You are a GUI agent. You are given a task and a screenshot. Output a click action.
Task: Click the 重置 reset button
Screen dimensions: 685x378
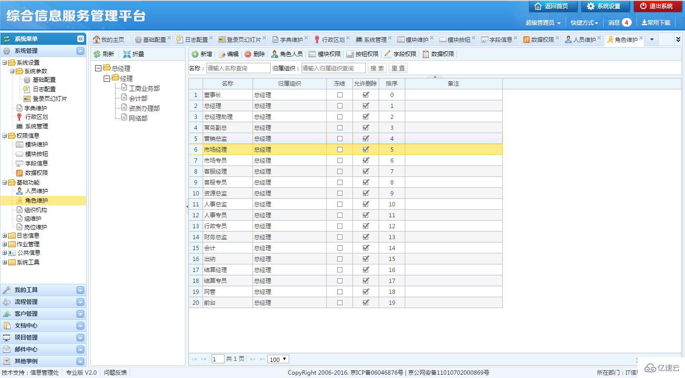[398, 68]
